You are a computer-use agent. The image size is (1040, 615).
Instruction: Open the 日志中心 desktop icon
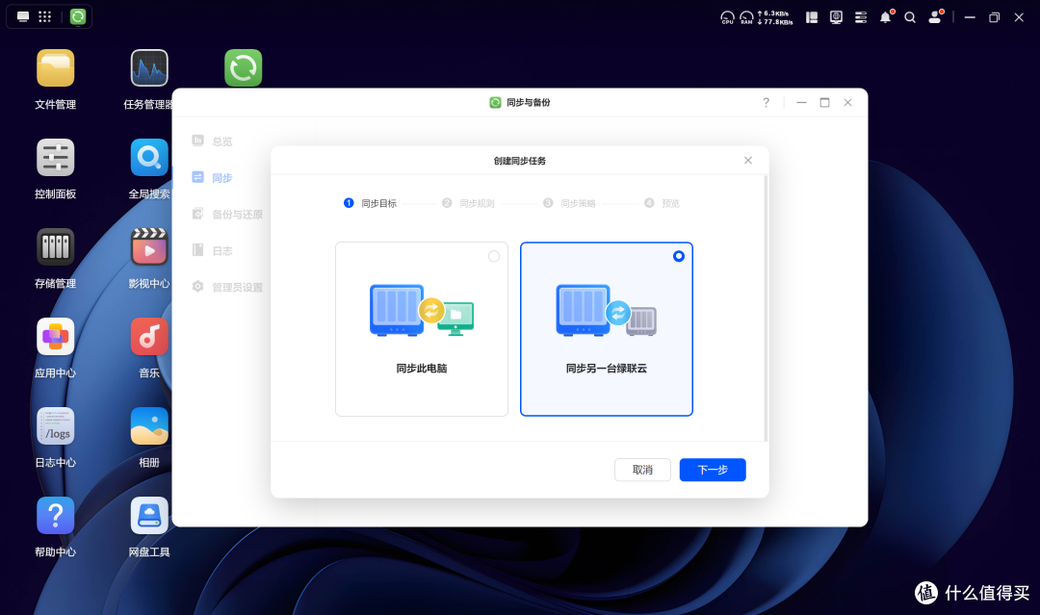(x=56, y=426)
